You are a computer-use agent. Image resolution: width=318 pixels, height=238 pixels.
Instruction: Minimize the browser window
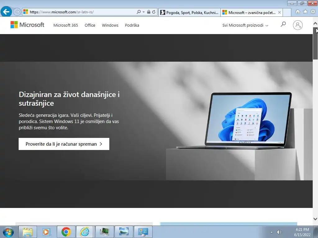click(292, 3)
